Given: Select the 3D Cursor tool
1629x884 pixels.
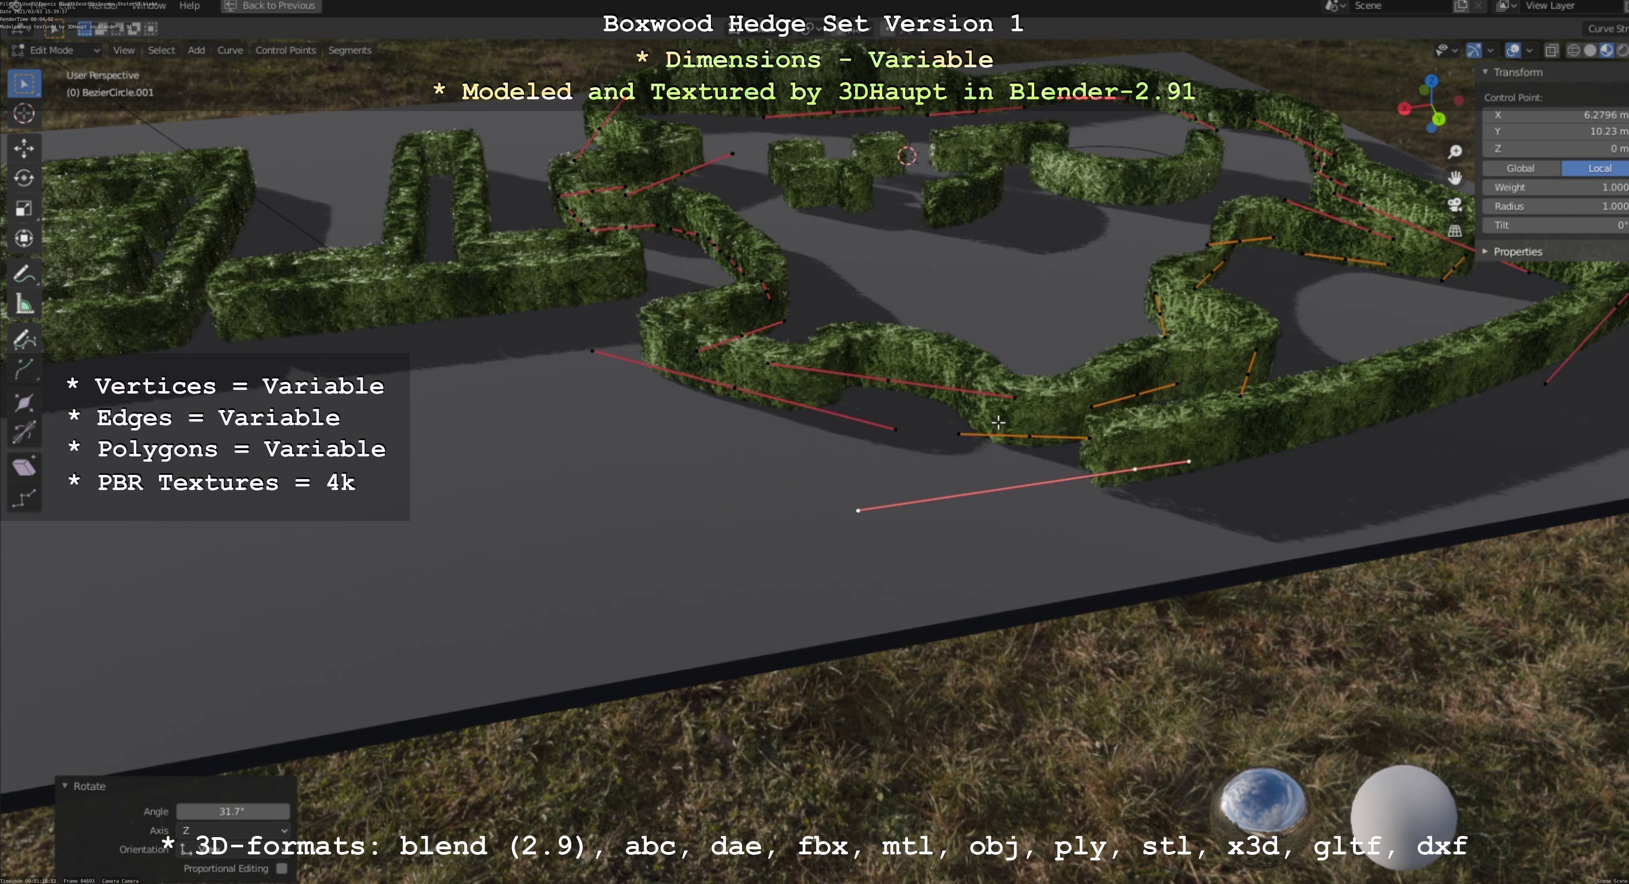Looking at the screenshot, I should point(24,114).
